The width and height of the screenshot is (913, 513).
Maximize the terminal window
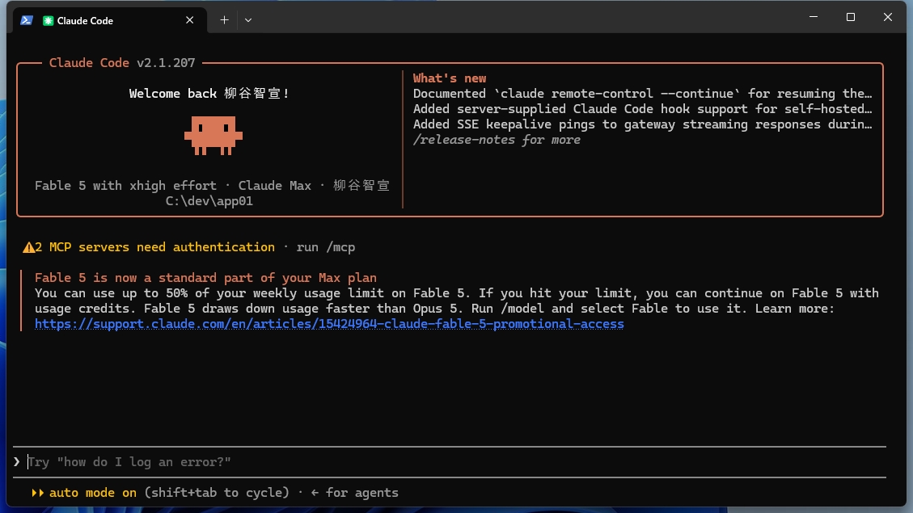pyautogui.click(x=851, y=17)
